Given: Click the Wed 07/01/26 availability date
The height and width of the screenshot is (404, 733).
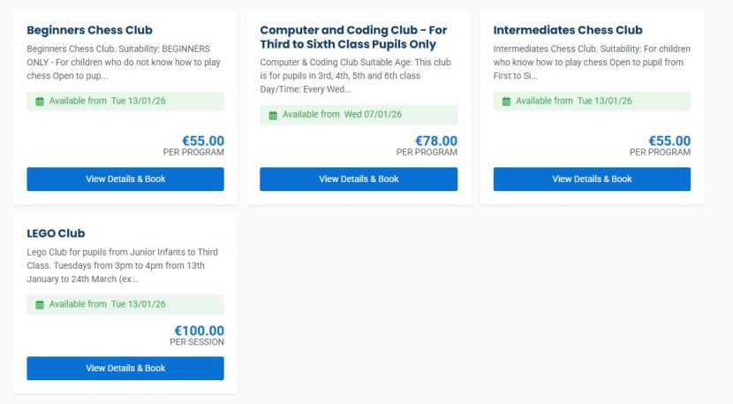Looking at the screenshot, I should click(373, 115).
